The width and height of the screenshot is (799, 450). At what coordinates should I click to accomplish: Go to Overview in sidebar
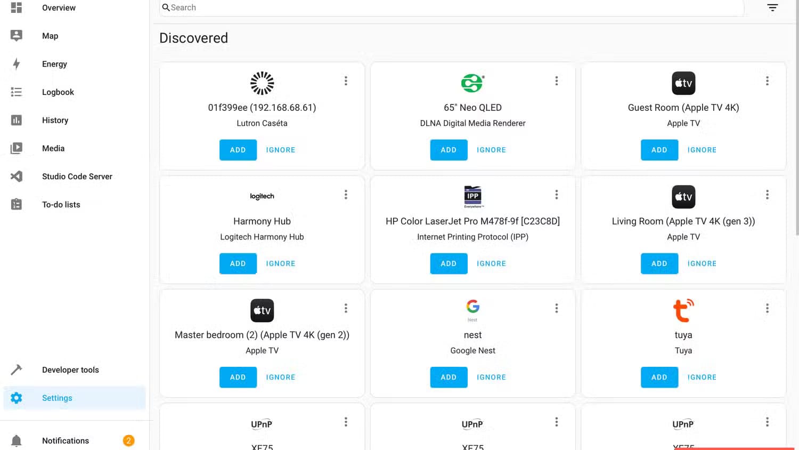coord(74,7)
